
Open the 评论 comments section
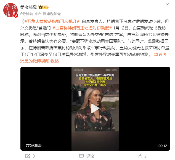[x=90, y=156]
